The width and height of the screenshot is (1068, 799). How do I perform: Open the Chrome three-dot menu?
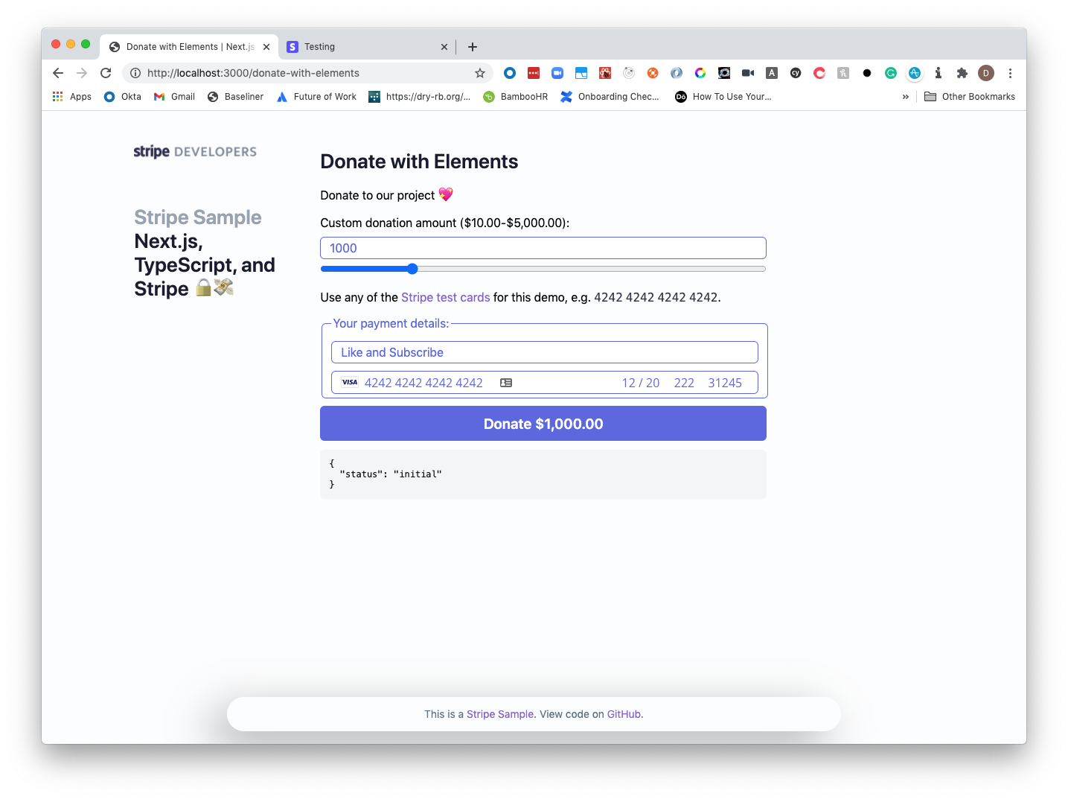tap(1010, 73)
